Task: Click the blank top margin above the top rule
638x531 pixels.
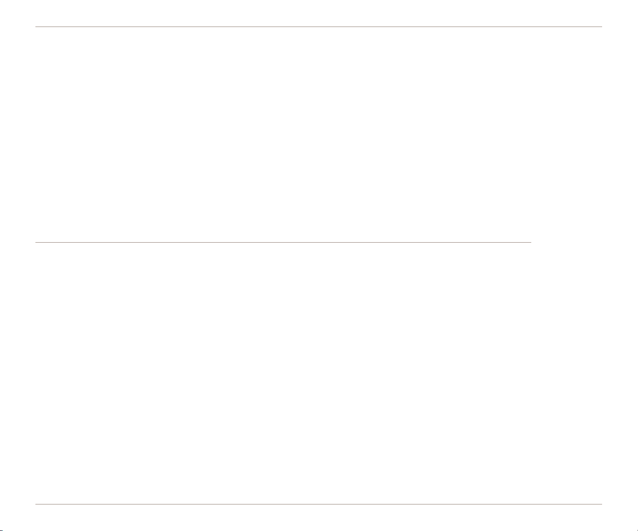Action: pyautogui.click(x=319, y=13)
